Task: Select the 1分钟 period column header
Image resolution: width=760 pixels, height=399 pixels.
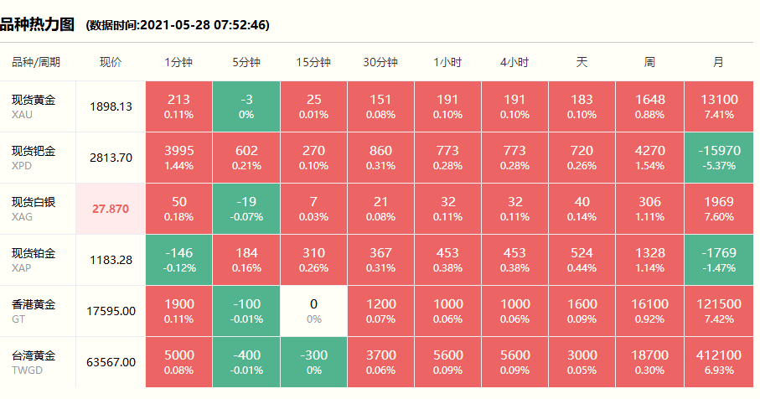Action: [x=178, y=63]
